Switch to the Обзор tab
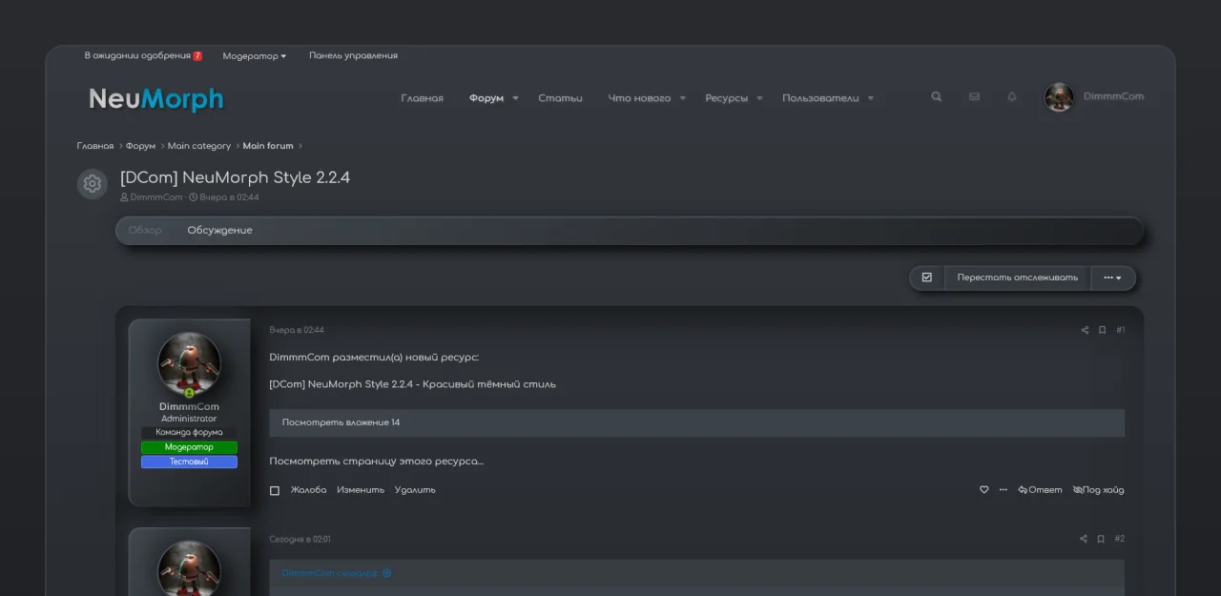1221x596 pixels. [x=145, y=231]
